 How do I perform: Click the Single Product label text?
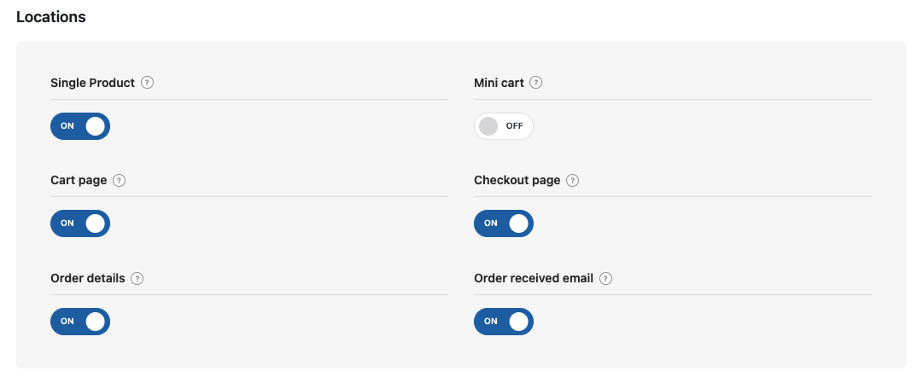pos(92,83)
